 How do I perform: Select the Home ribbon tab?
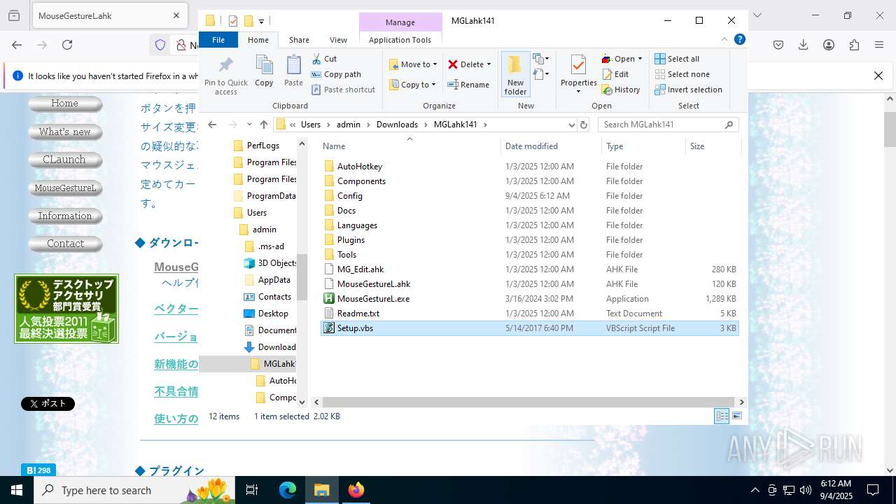click(258, 40)
